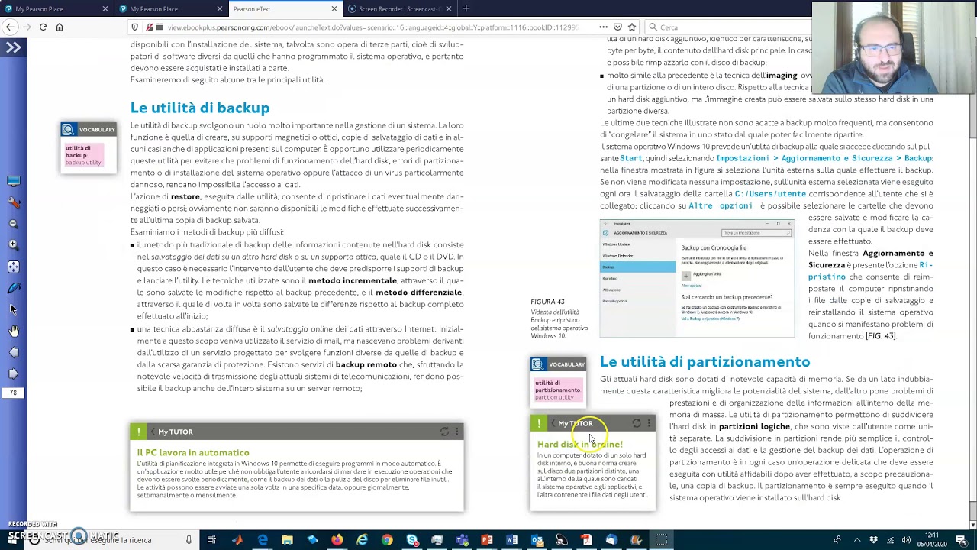This screenshot has width=977, height=550.
Task: Click the fit-to-page arrows icon
Action: (13, 267)
